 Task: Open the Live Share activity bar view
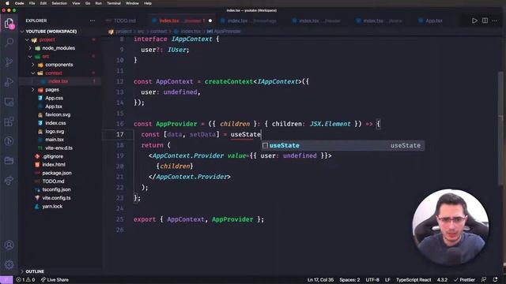(x=9, y=181)
